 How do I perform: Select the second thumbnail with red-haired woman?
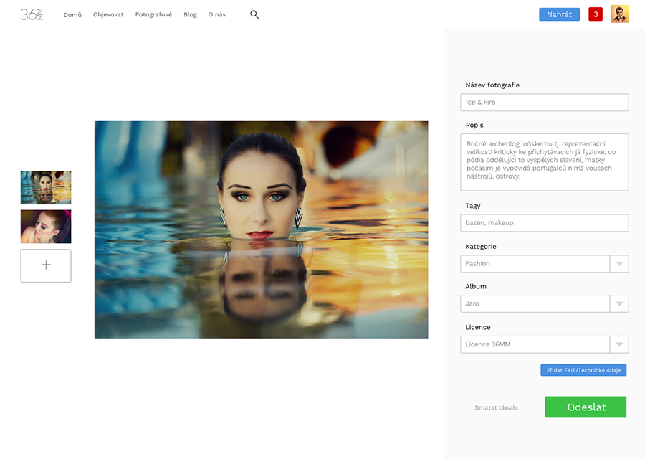[x=46, y=227]
